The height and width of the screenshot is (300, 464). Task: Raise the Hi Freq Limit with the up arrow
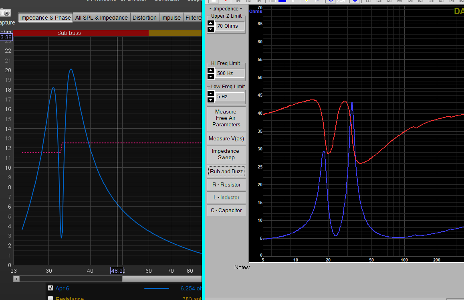211,71
